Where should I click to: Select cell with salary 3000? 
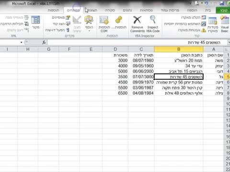point(115,61)
